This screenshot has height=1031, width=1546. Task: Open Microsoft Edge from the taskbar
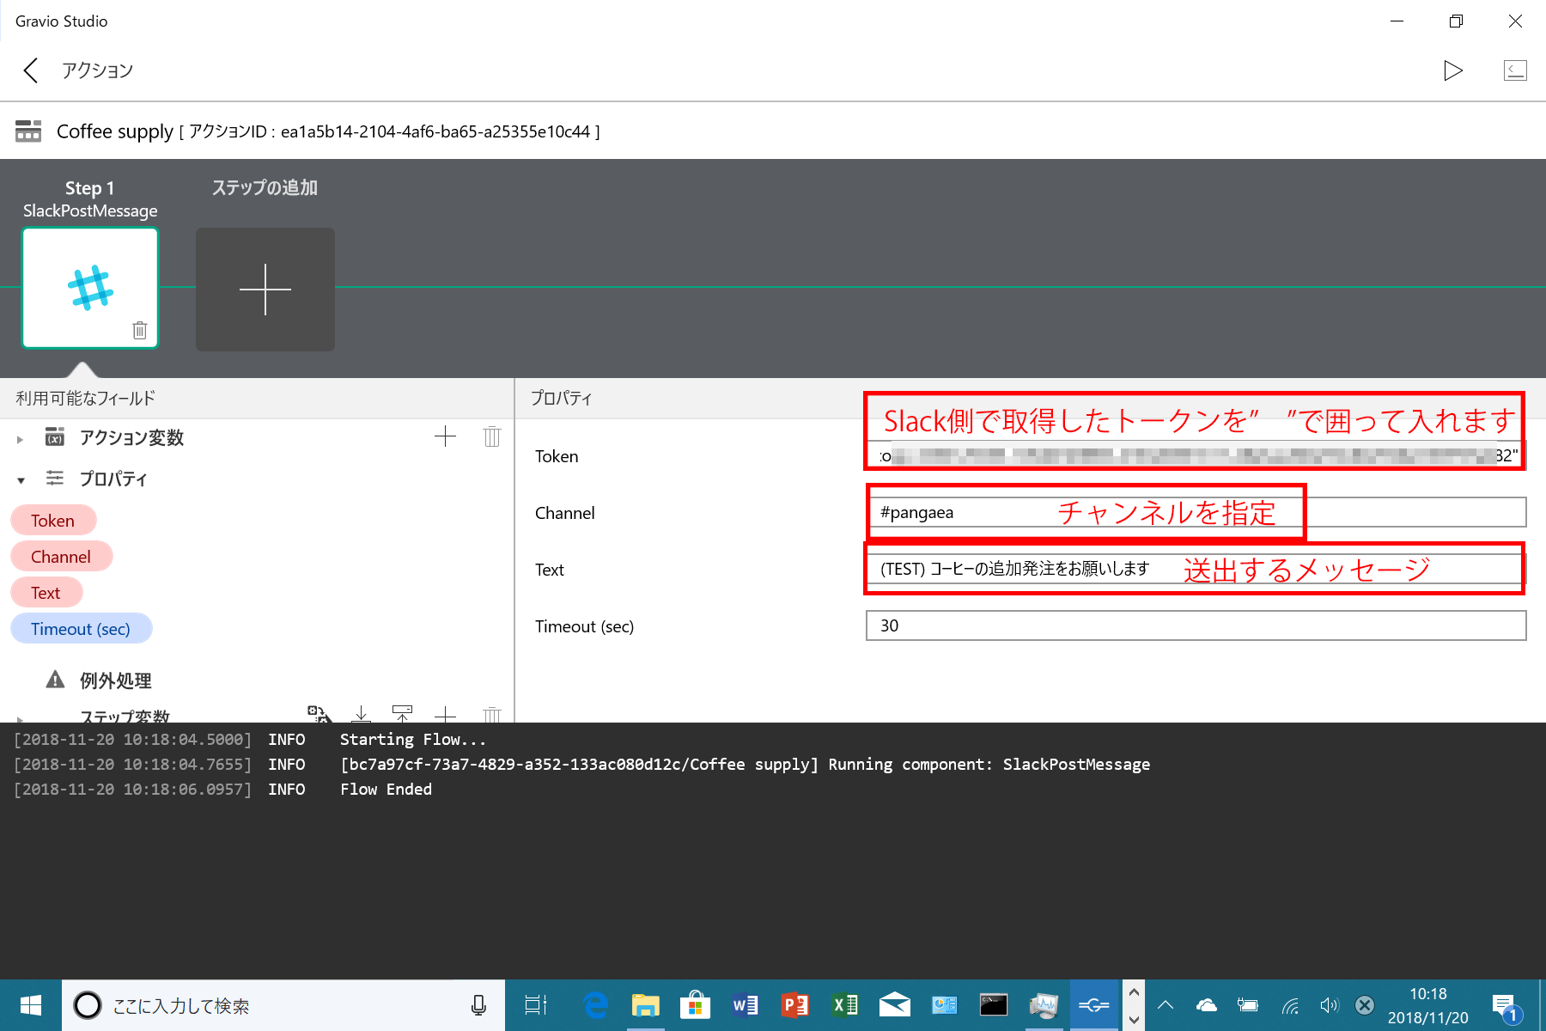click(x=595, y=1005)
